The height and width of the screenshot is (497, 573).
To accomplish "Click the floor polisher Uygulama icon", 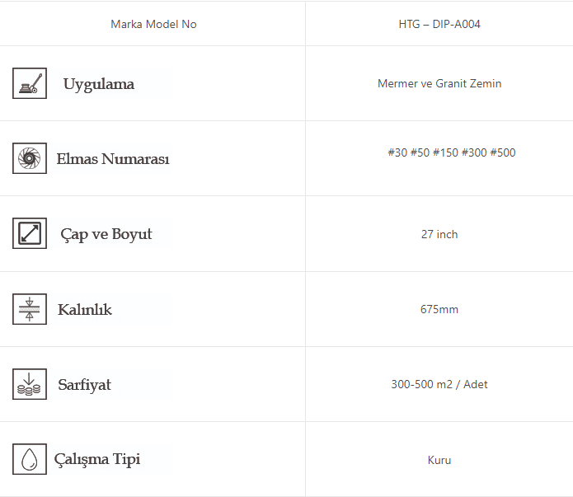I will click(29, 83).
